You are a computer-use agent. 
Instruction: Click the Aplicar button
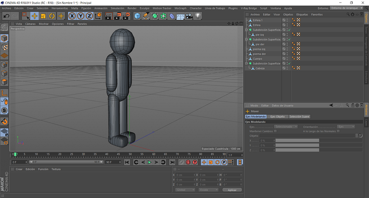(232, 190)
